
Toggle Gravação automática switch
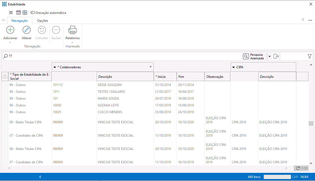click(x=32, y=13)
